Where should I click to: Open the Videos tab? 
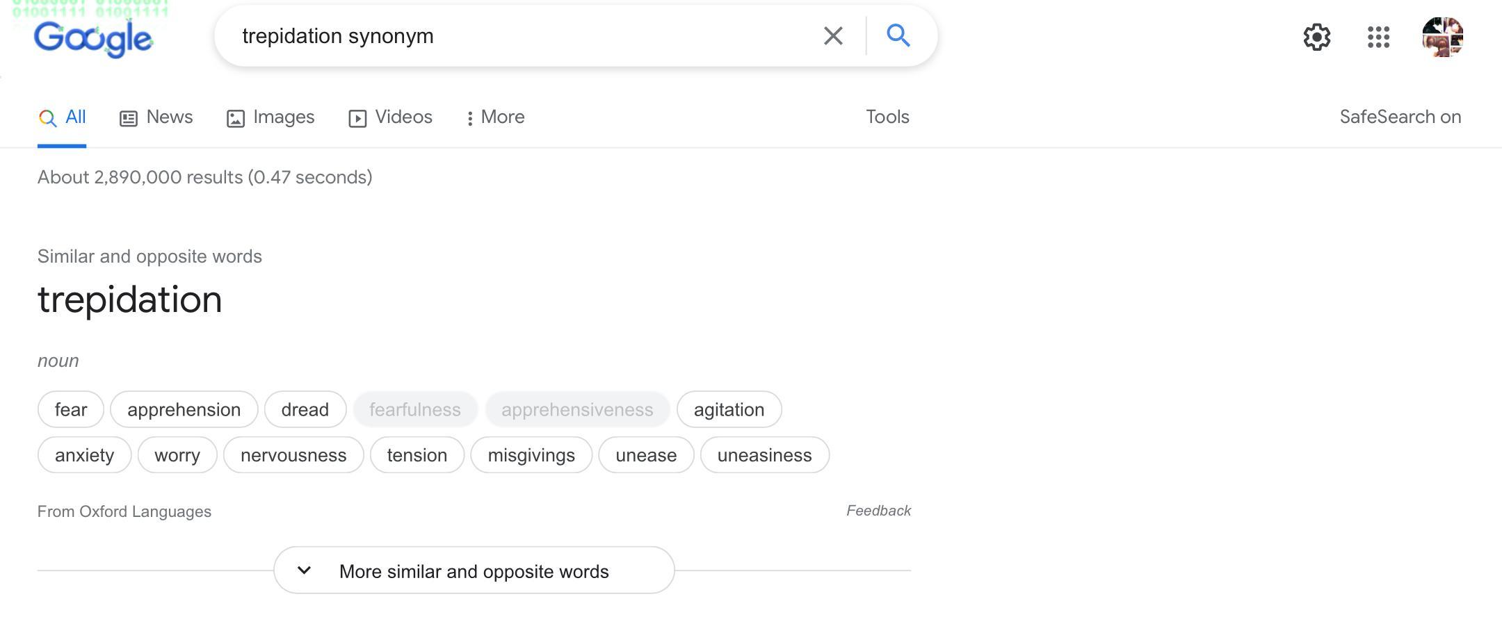390,117
